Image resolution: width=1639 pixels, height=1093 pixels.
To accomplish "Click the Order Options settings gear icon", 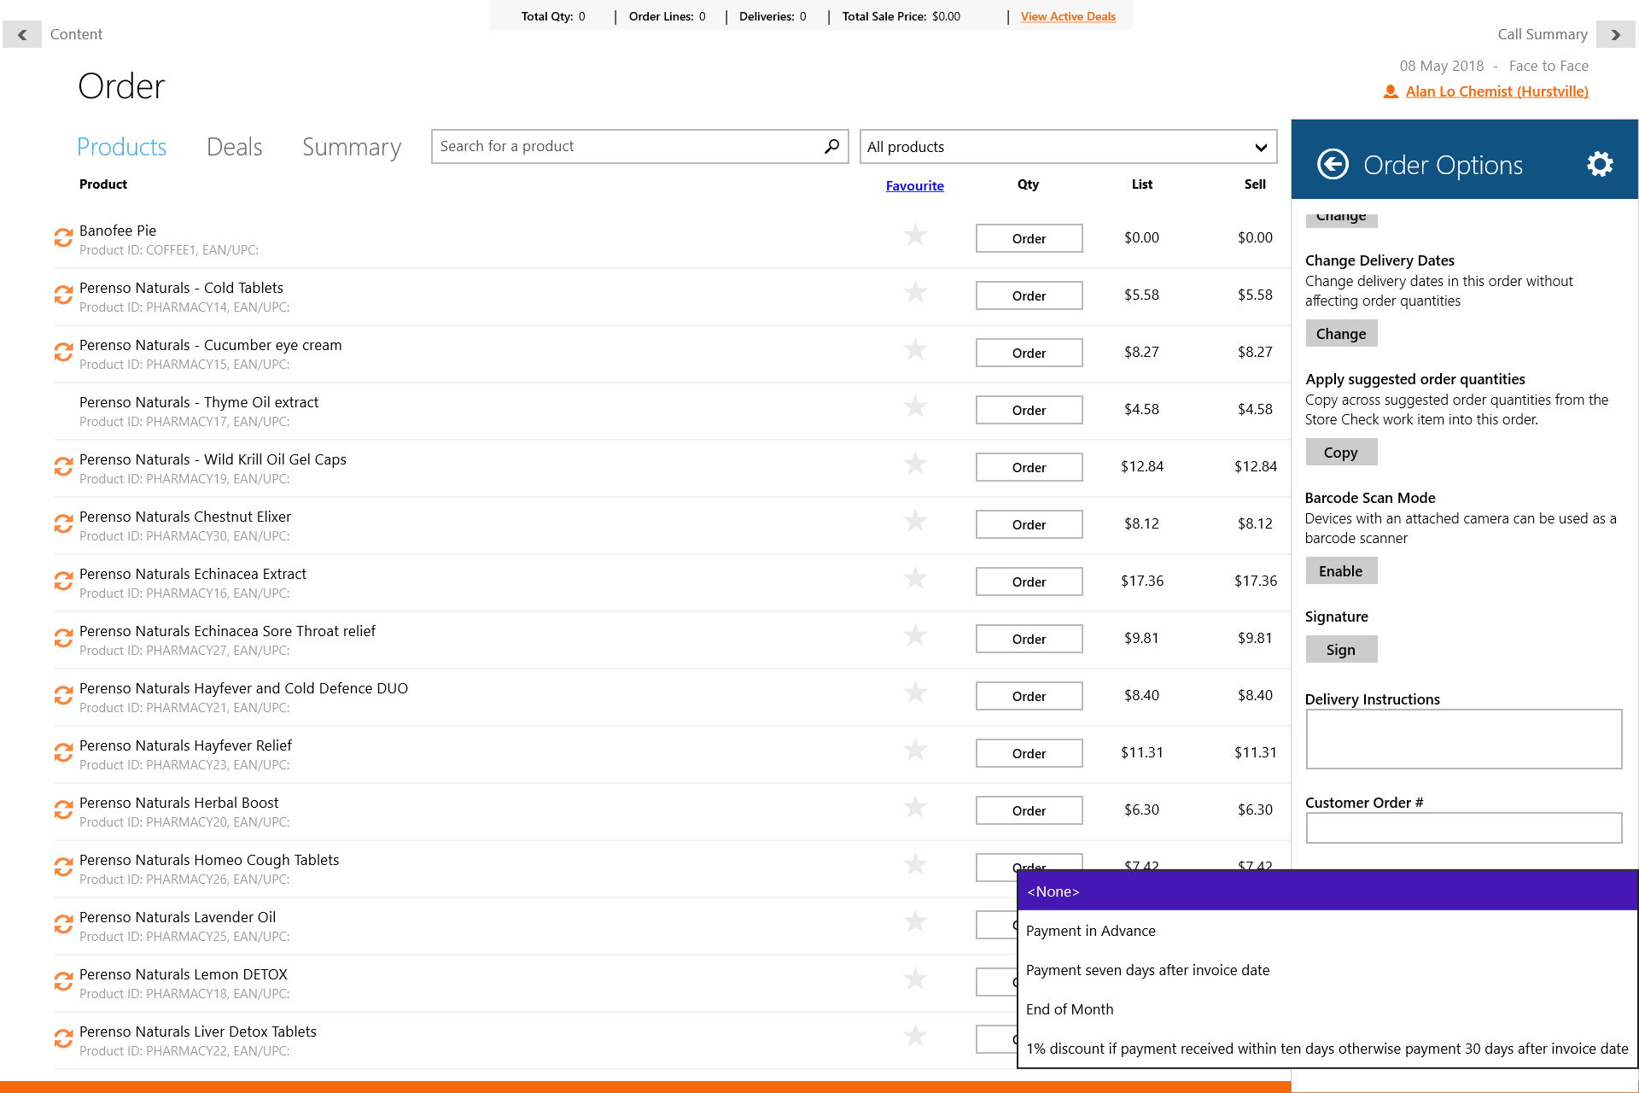I will point(1600,164).
